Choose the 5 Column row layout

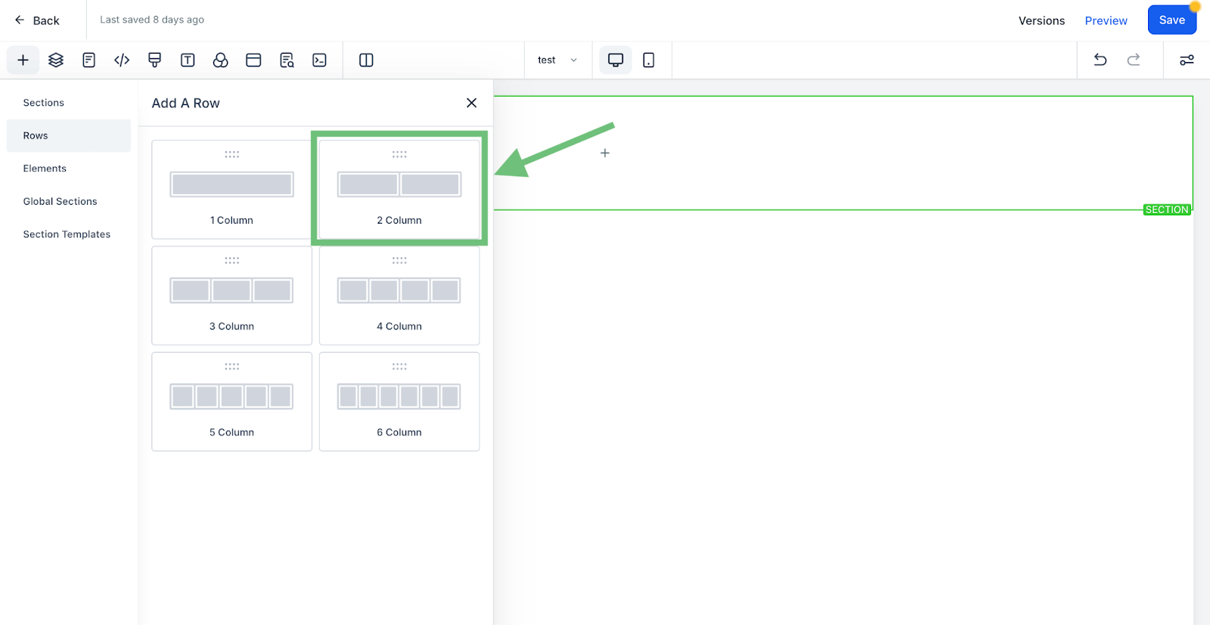(x=232, y=401)
